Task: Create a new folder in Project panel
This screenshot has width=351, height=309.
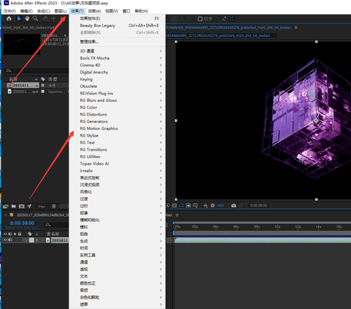Action: [14, 206]
